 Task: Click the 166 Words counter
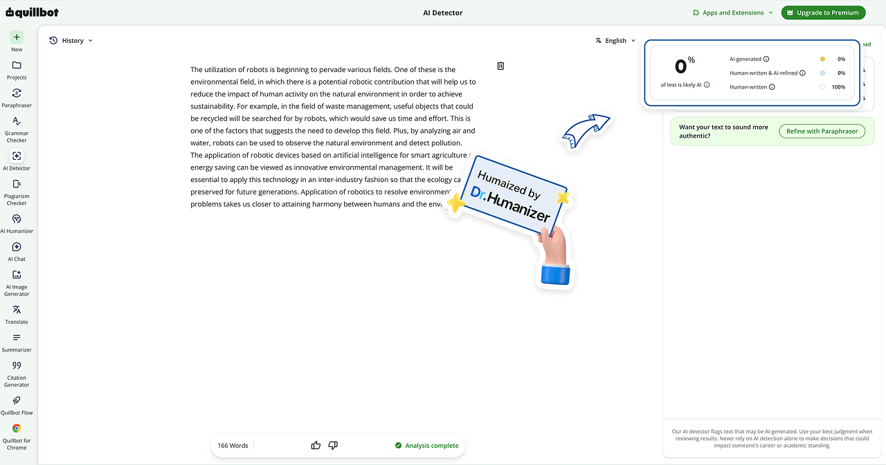[233, 446]
